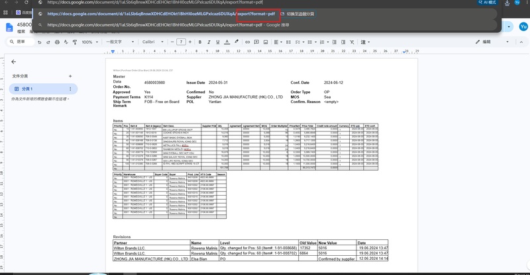Open the Calibri font dropdown
The width and height of the screenshot is (530, 275).
[153, 42]
